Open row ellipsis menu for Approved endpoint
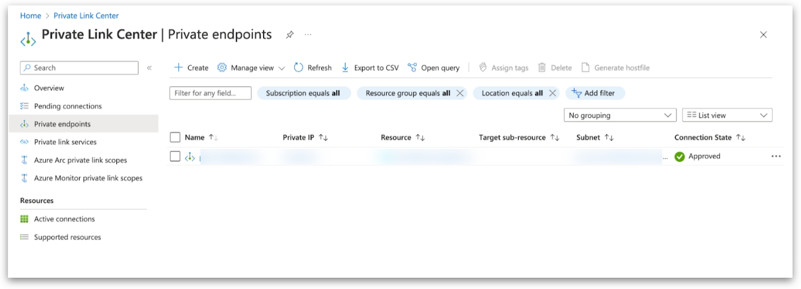 [x=776, y=157]
